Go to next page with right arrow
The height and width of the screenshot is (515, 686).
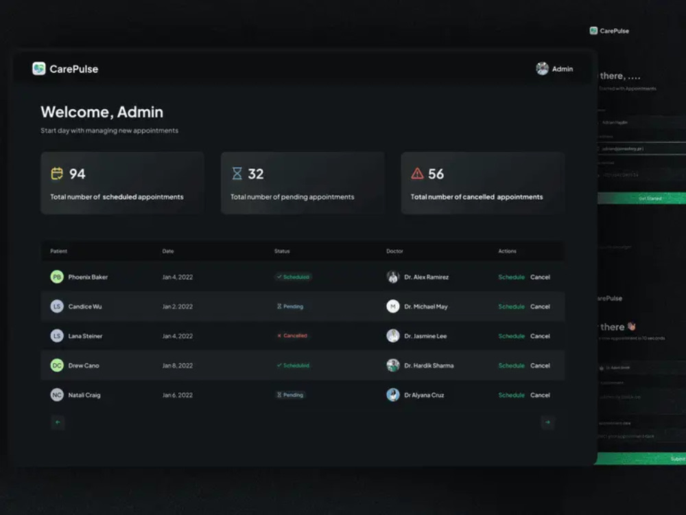[547, 422]
